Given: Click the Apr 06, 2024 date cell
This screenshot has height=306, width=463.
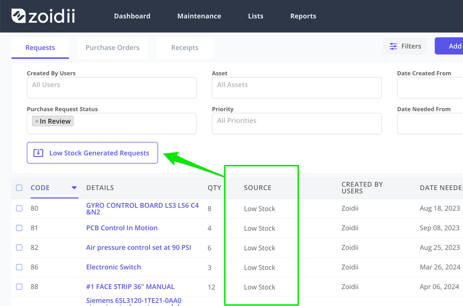Looking at the screenshot, I should tap(439, 287).
